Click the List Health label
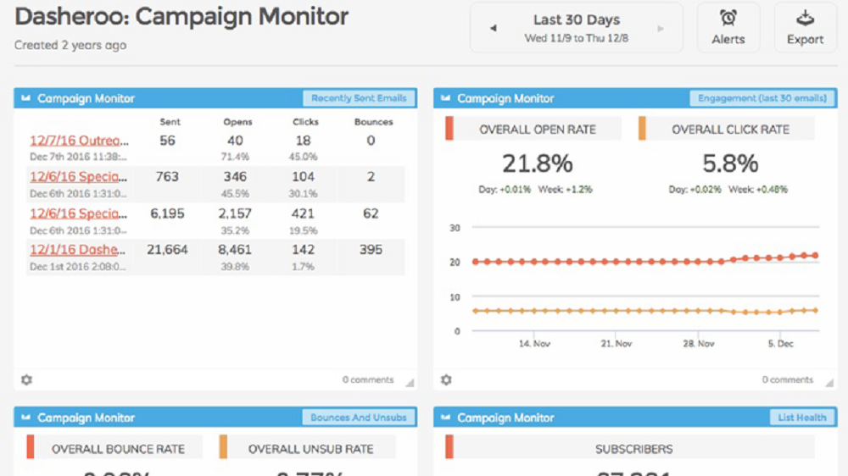848x476 pixels. pos(802,418)
